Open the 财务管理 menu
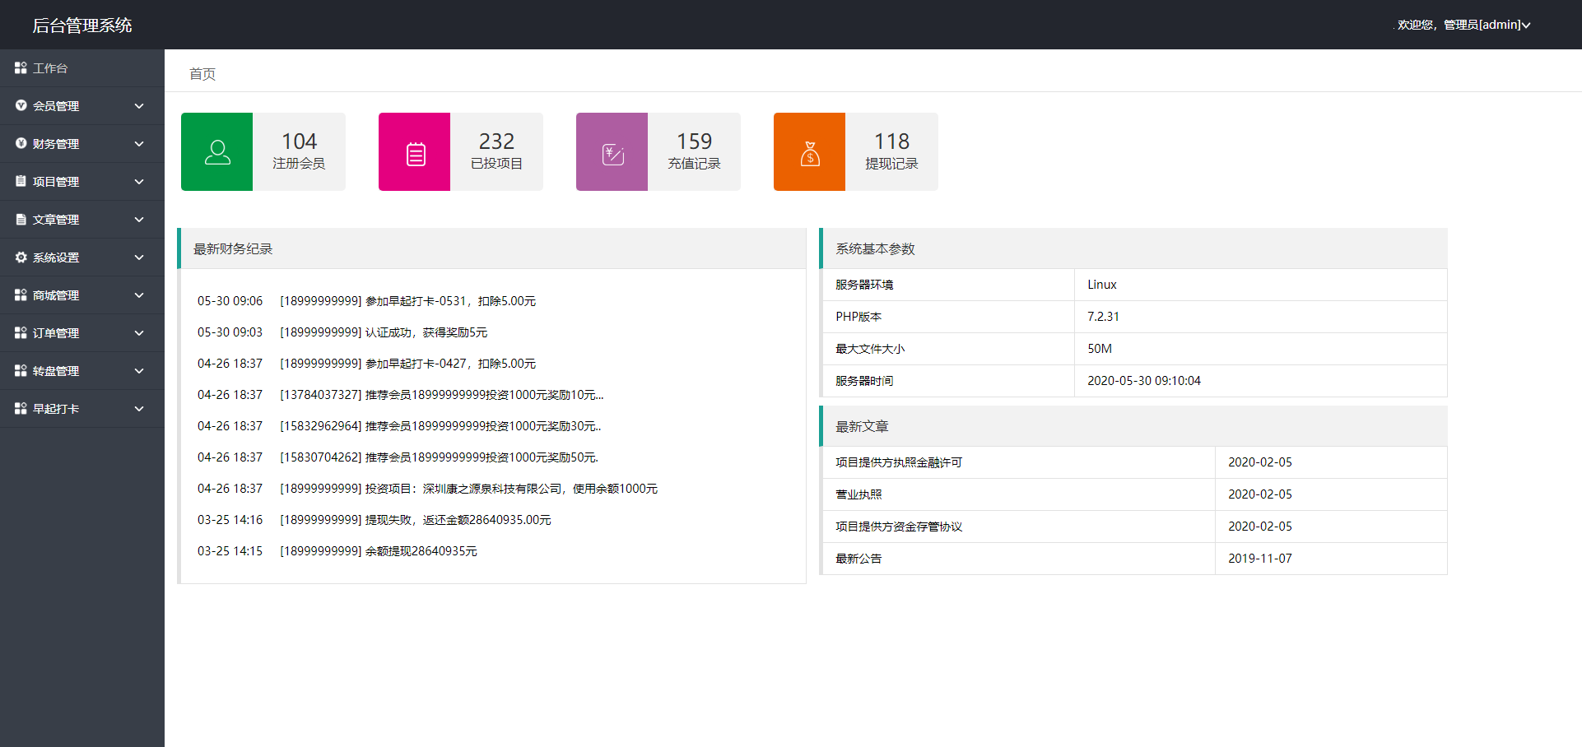Viewport: 1582px width, 747px height. pyautogui.click(x=82, y=144)
